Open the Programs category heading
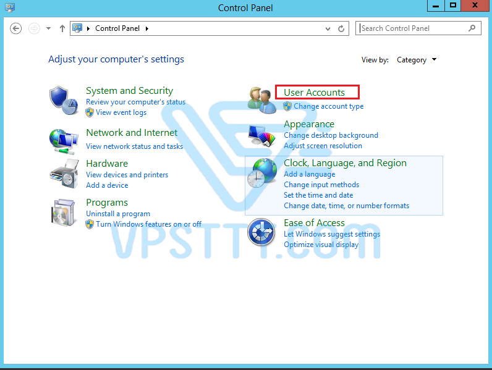 point(107,203)
